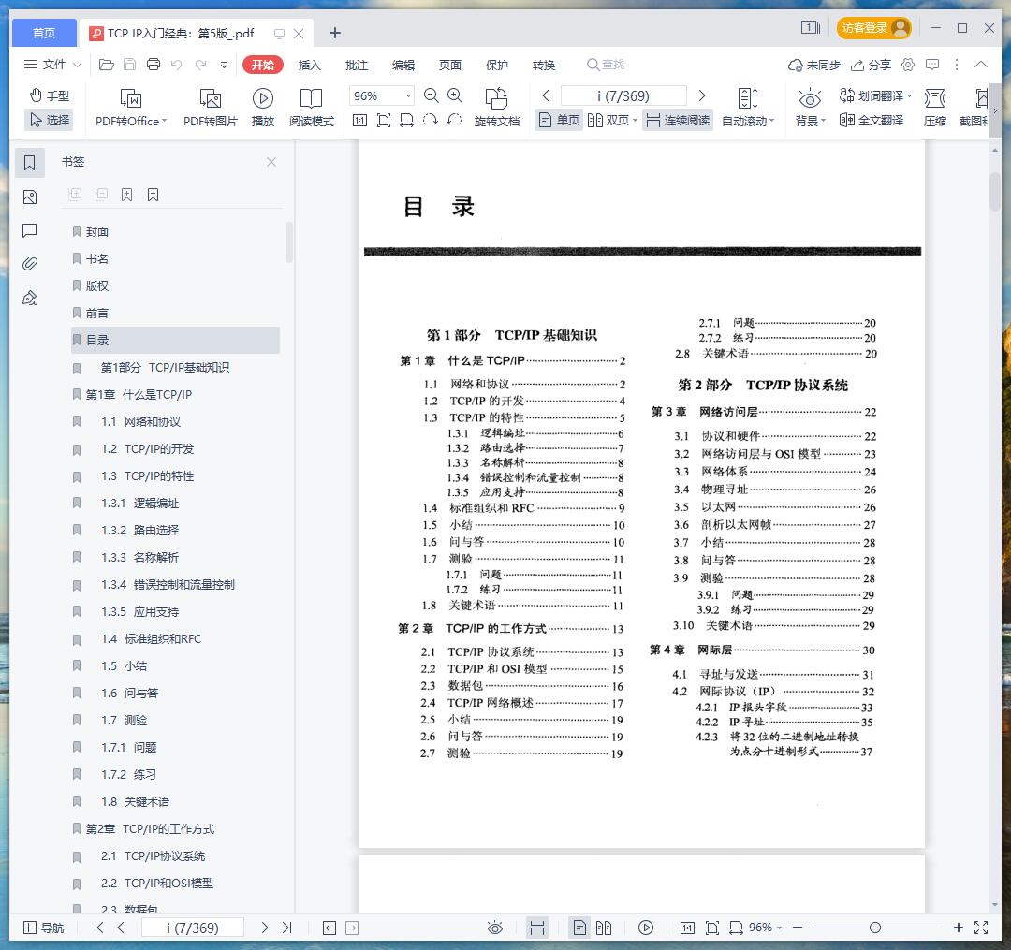This screenshot has height=950, width=1011.
Task: Toggle 连续阅读 continuous reading
Action: pos(678,120)
